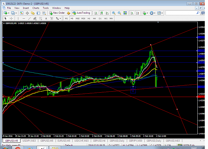
Task: Open the chat balloon icon beside search
Action: pyautogui.click(x=203, y=13)
